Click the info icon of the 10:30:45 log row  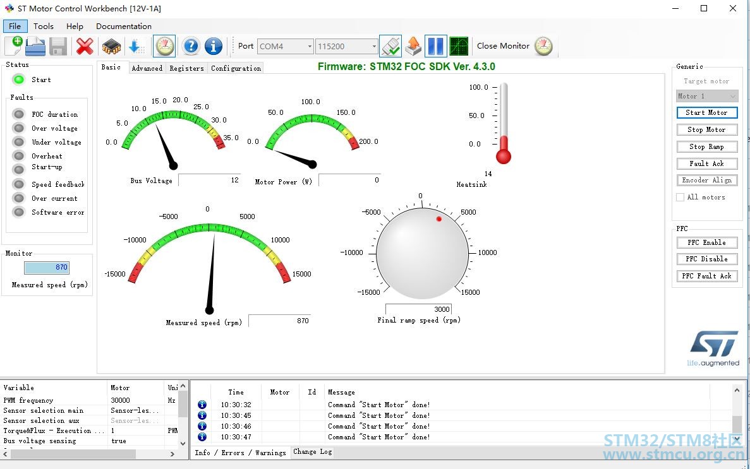pos(202,415)
